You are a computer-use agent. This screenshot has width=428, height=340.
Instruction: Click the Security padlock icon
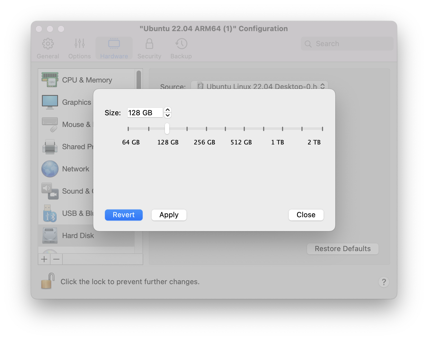coord(149,44)
